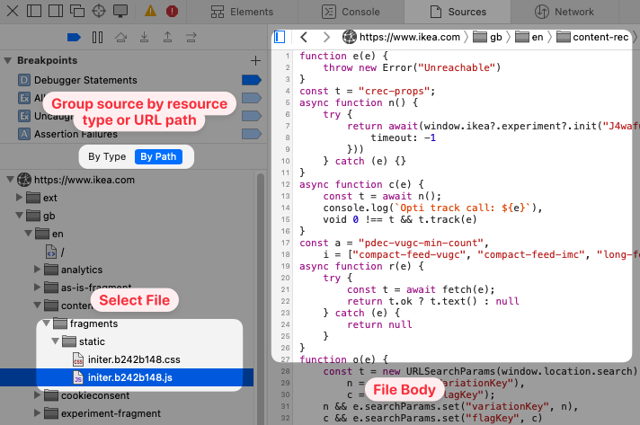
Task: Switch to the Elements tab
Action: 242,12
